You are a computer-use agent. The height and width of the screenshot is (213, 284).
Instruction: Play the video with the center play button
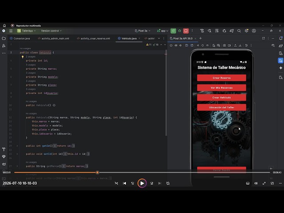click(x=142, y=183)
